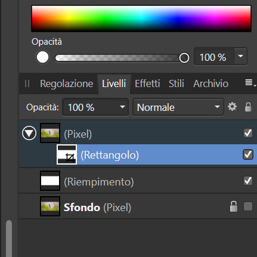The width and height of the screenshot is (257, 257).
Task: Click the lock layer padlock icon
Action: coord(248,107)
